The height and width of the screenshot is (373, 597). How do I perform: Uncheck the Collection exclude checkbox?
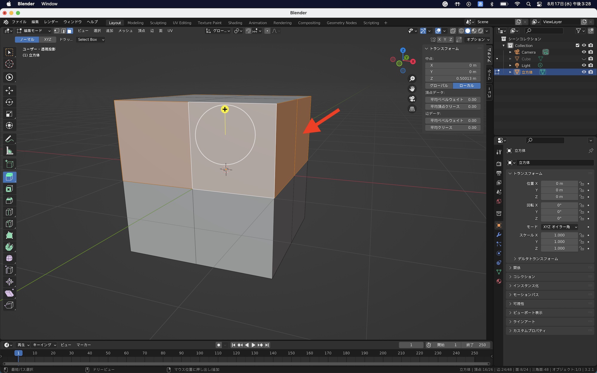[x=577, y=45]
